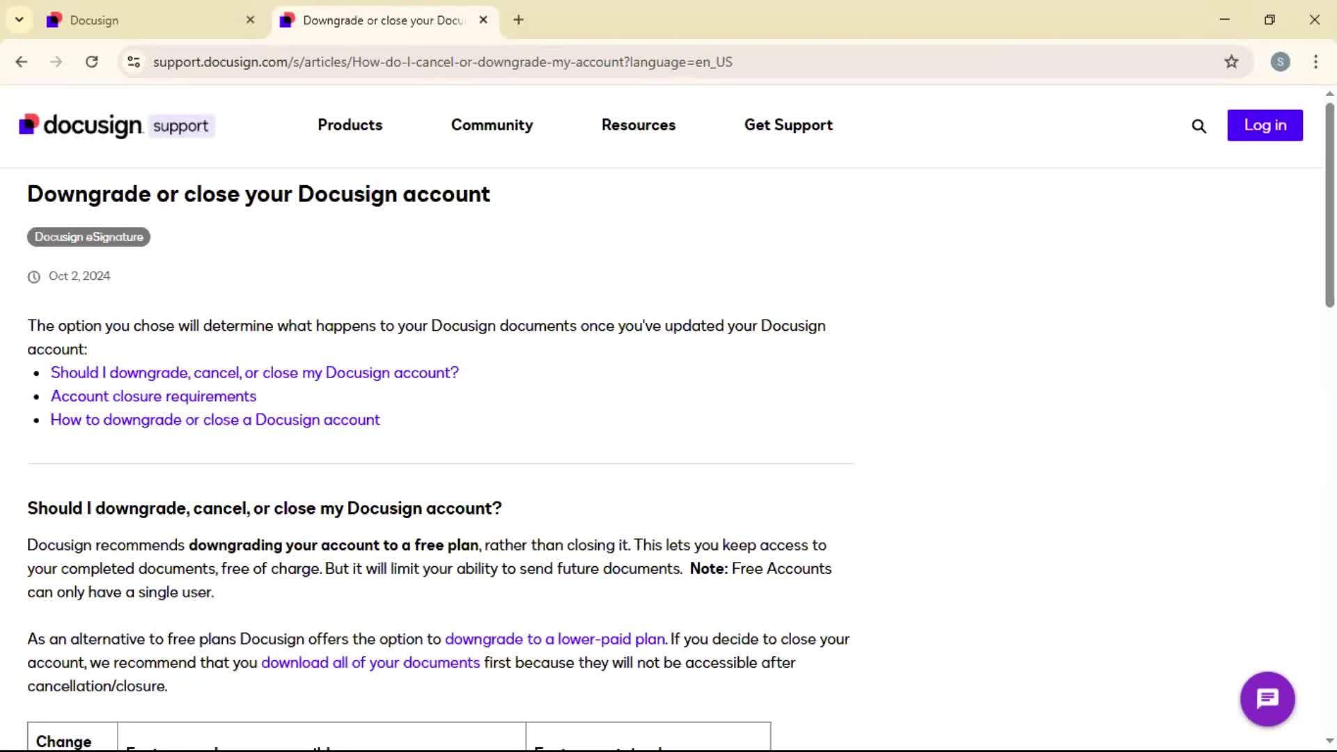Select the Downgrade or close your Docusign tab
The width and height of the screenshot is (1337, 752).
[384, 20]
